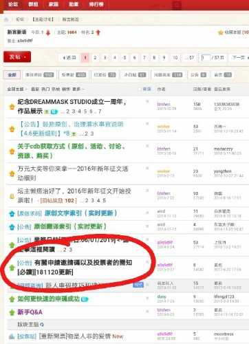The image size is (249, 344).
Task: Select the 全部 thread category tab
Action: [12, 75]
